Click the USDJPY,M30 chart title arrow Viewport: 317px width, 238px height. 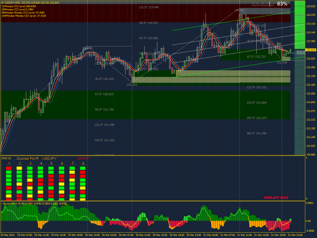coord(2,3)
